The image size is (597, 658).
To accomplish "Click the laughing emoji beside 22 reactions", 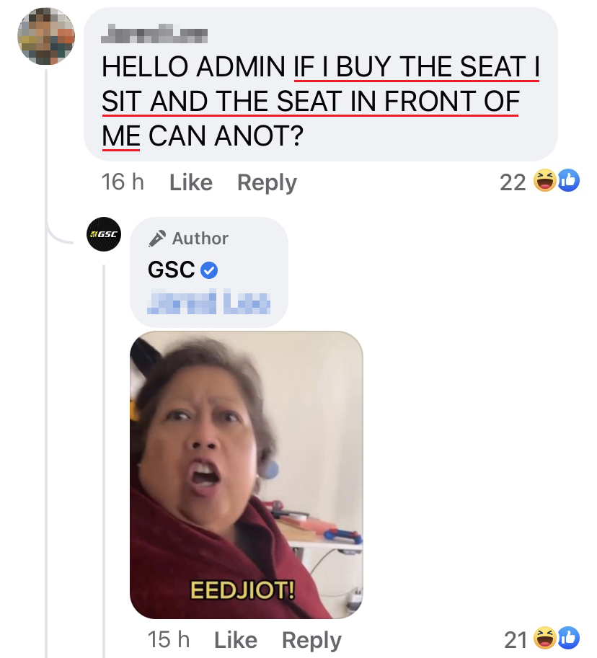I will tap(543, 182).
